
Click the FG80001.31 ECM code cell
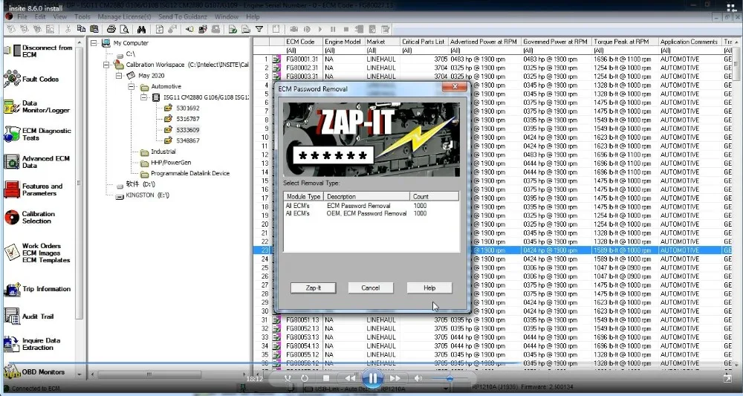(302, 59)
